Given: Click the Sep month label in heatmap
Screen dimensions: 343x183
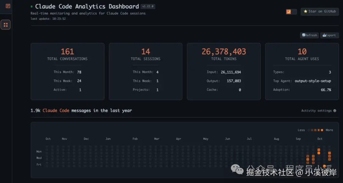Looking at the screenshot, I should click(x=298, y=139).
